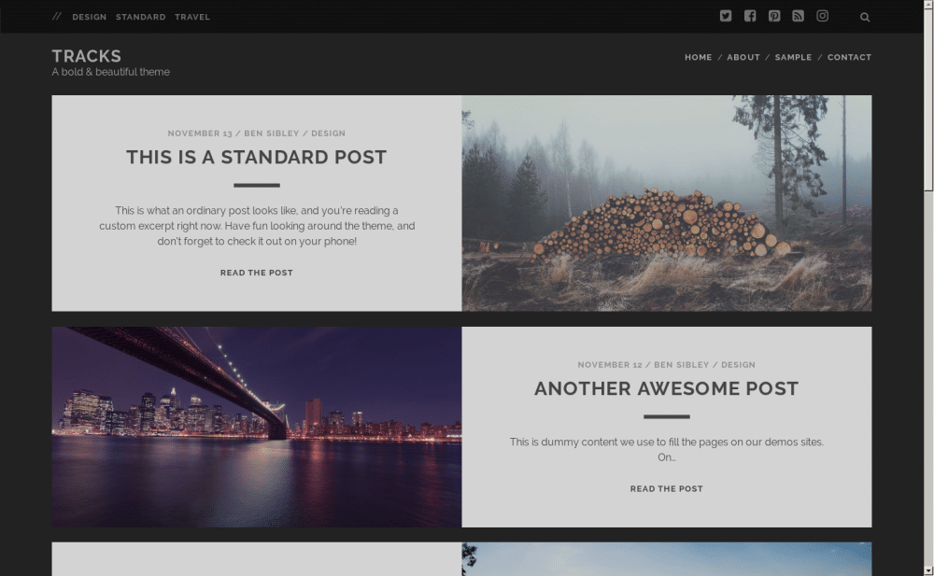
Task: Go to the Sample page
Action: tap(793, 57)
